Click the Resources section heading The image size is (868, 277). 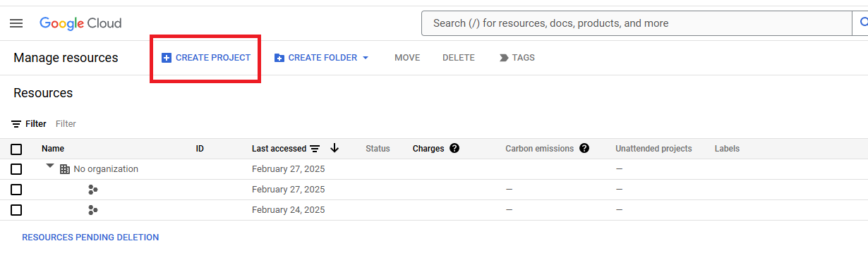(x=43, y=93)
